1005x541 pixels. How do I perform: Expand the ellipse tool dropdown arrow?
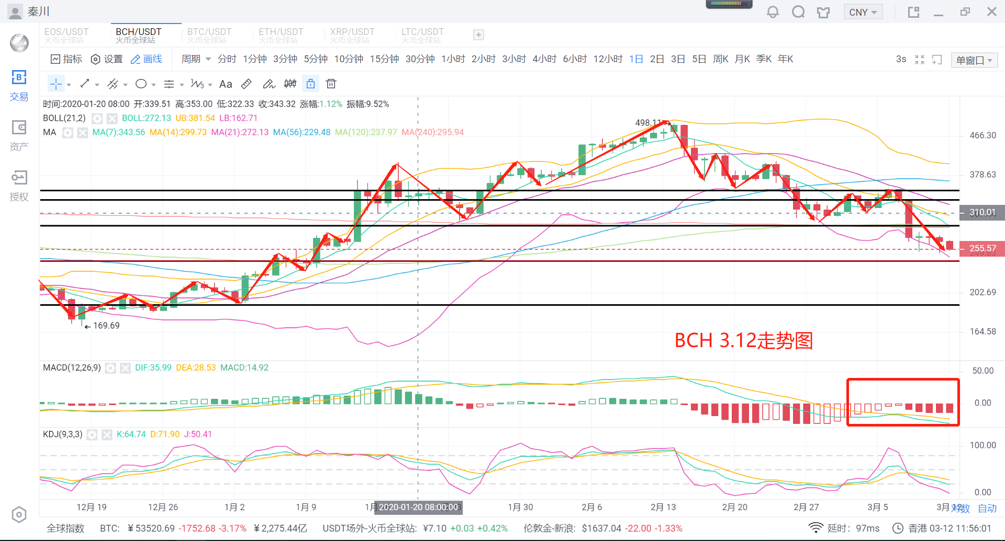[x=153, y=85]
